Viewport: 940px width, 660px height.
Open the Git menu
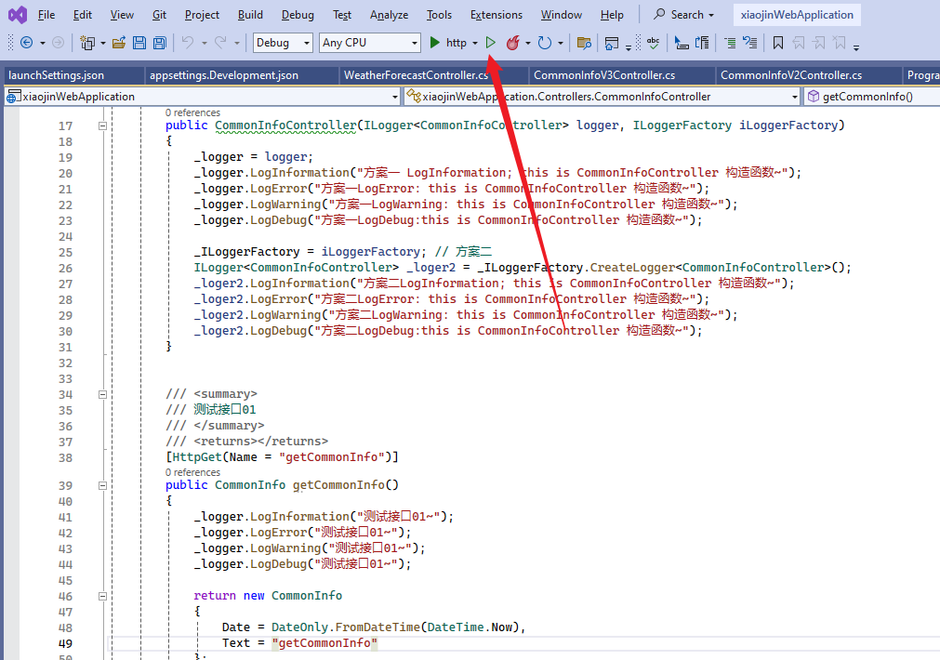[158, 14]
